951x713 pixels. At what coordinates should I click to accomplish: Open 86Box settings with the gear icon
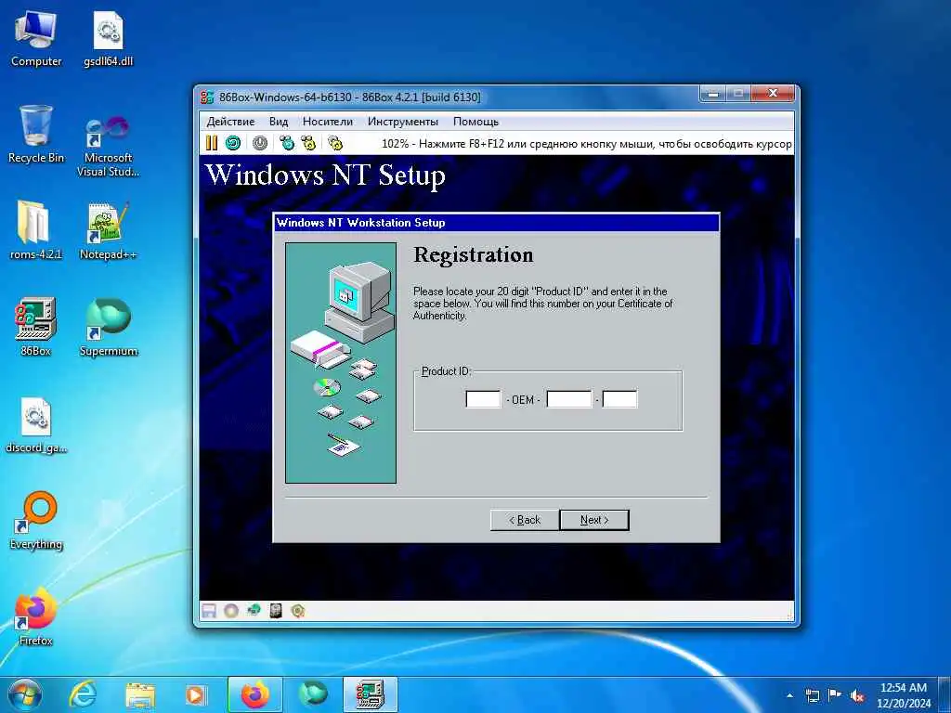(335, 143)
